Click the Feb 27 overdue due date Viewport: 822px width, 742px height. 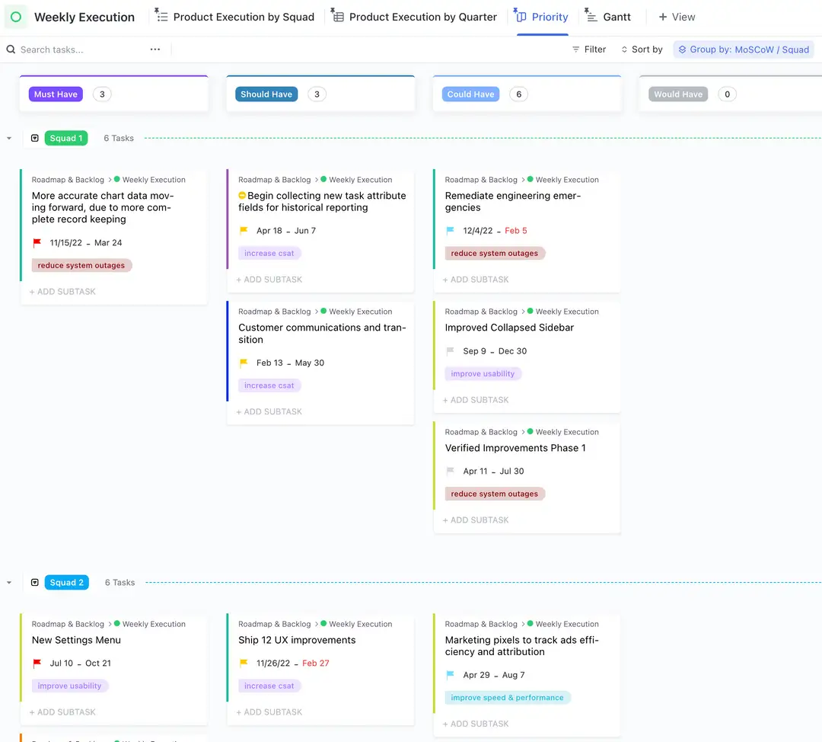click(x=316, y=664)
